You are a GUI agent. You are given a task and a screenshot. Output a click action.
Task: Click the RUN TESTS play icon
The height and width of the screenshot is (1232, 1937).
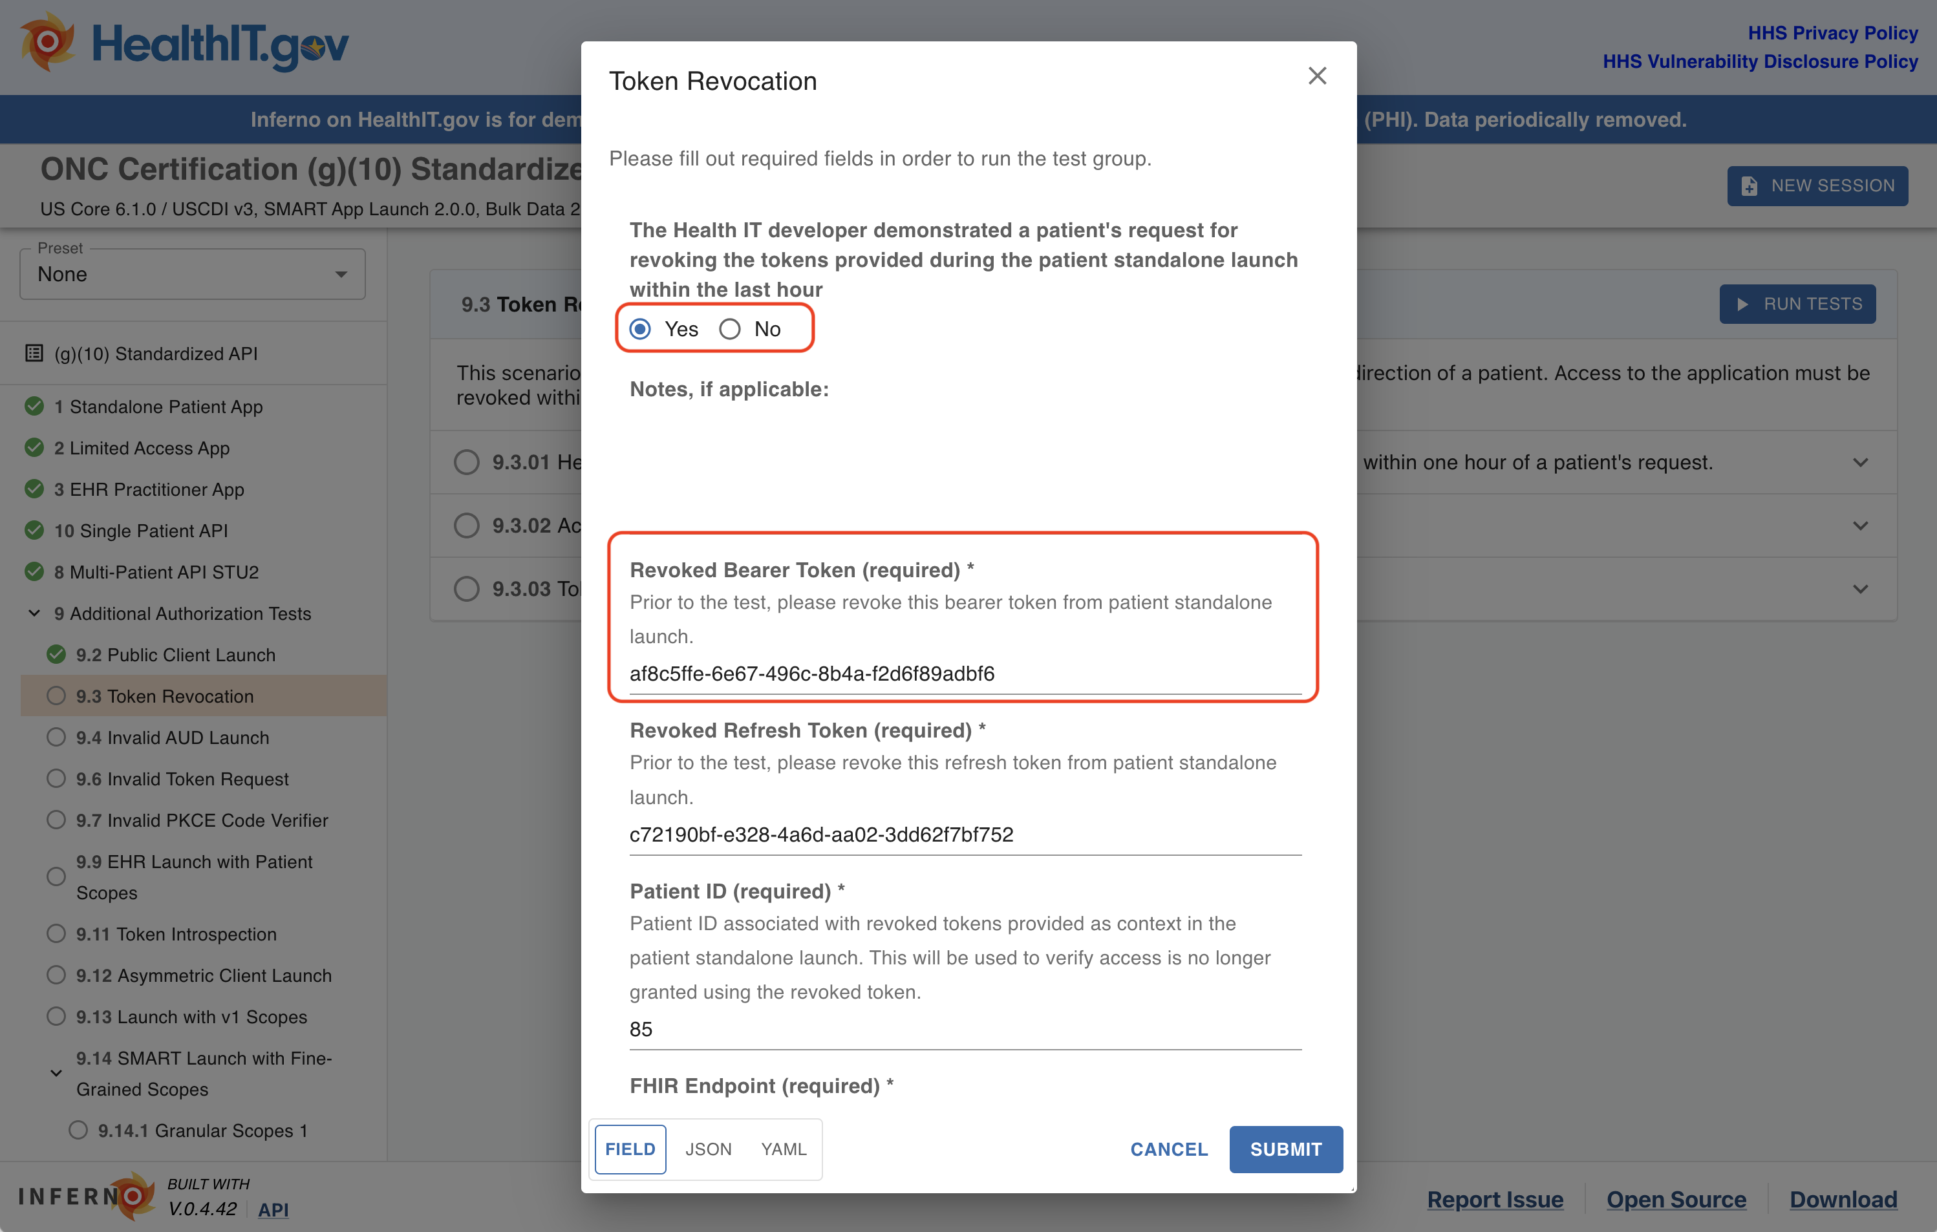tap(1748, 303)
